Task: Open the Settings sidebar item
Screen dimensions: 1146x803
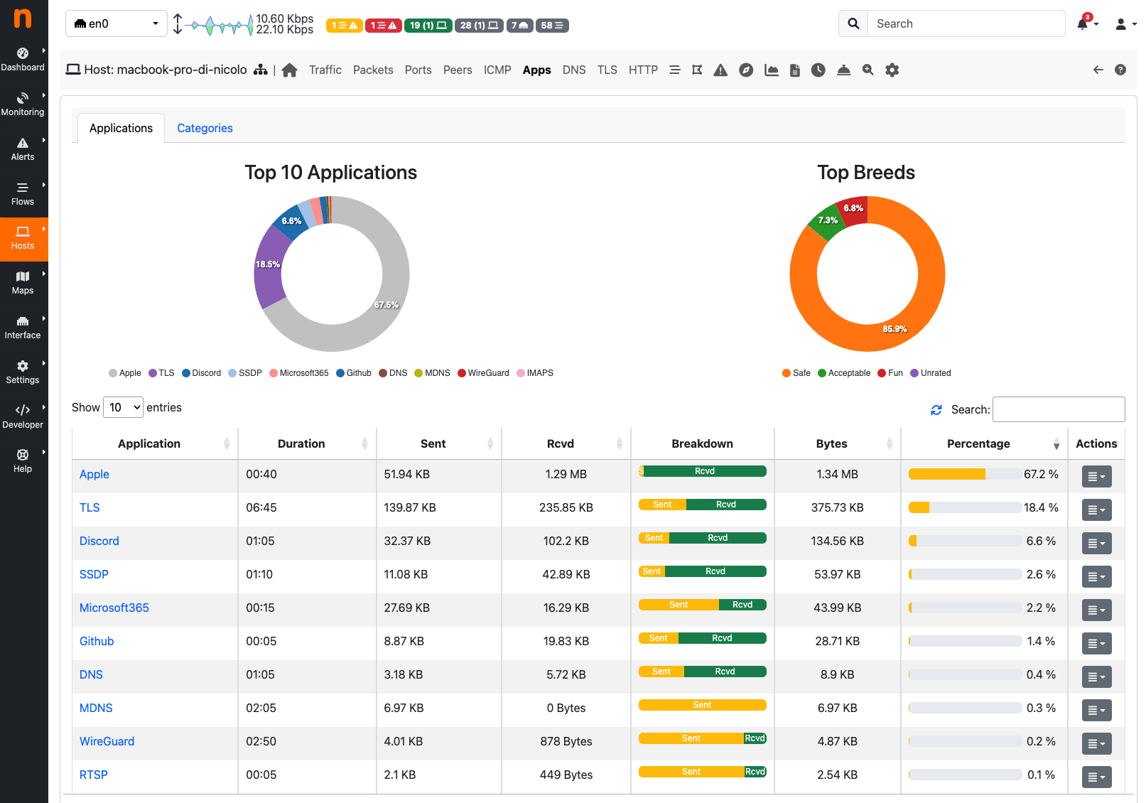Action: pos(23,372)
